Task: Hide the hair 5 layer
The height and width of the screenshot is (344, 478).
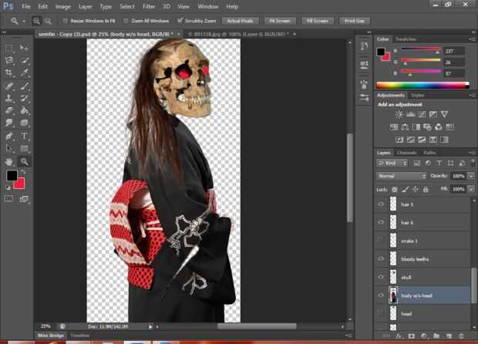Action: 381,204
